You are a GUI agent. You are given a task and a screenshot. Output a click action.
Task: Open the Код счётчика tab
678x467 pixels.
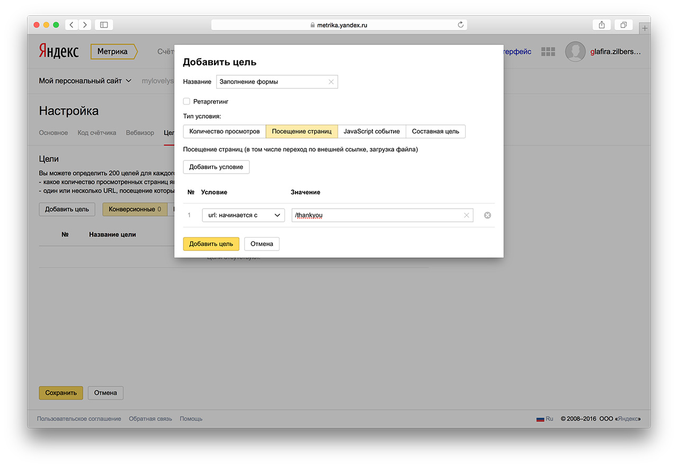click(96, 132)
